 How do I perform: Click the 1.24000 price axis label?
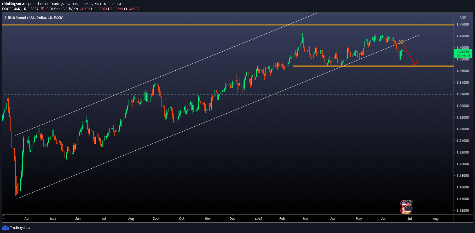pyautogui.click(x=463, y=141)
